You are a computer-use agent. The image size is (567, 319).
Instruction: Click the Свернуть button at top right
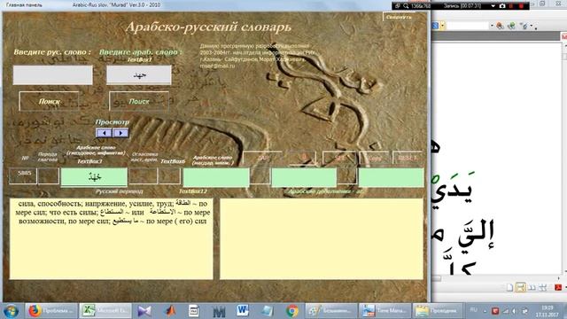[399, 17]
